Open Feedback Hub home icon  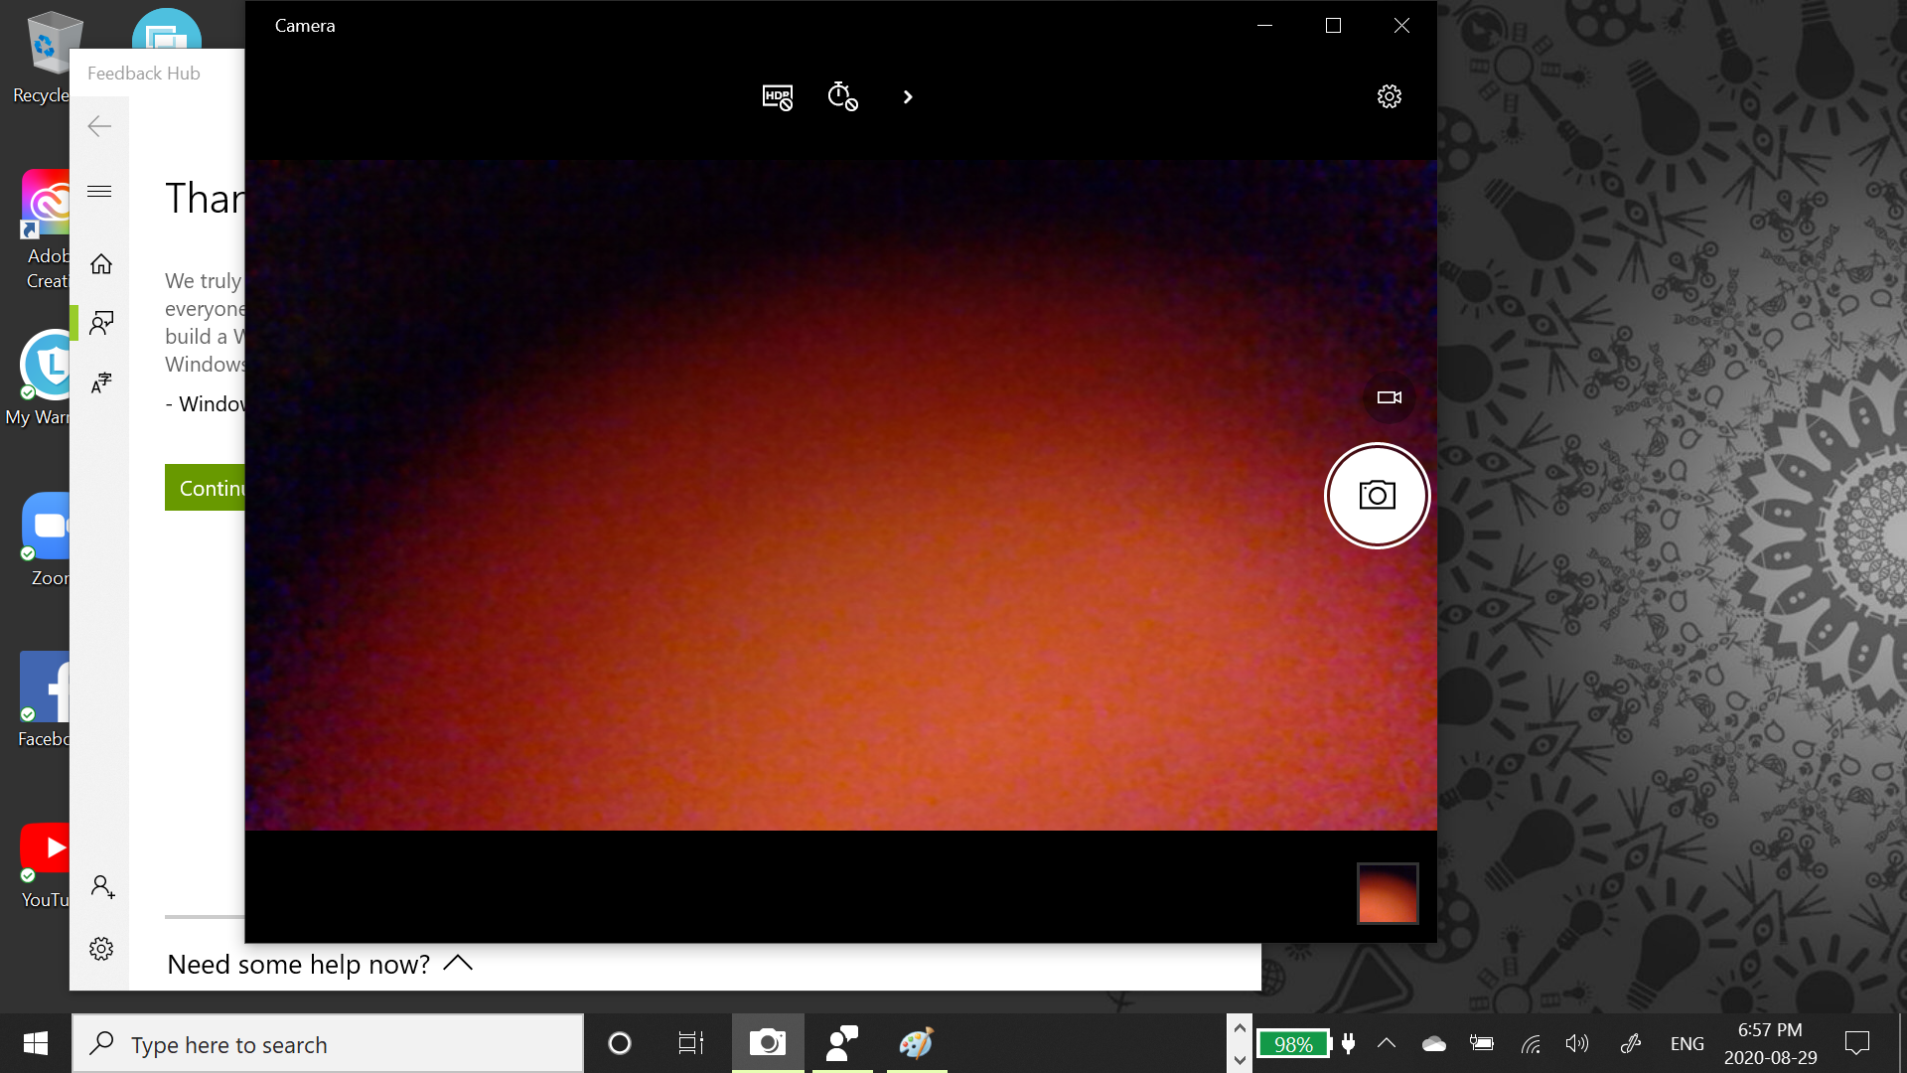click(x=101, y=262)
